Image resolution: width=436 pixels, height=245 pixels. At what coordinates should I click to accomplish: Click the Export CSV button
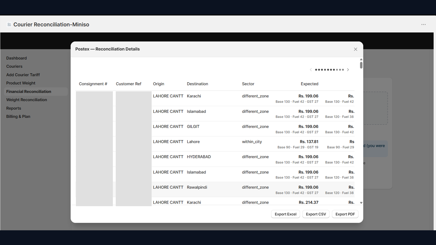(316, 214)
